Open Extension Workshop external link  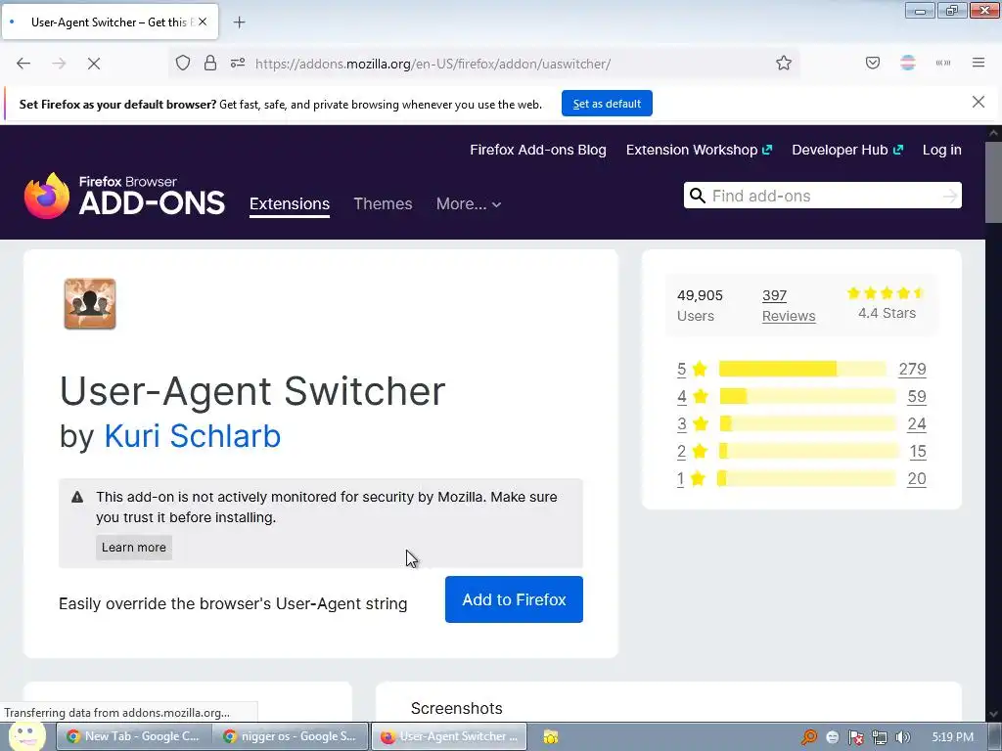click(x=699, y=150)
